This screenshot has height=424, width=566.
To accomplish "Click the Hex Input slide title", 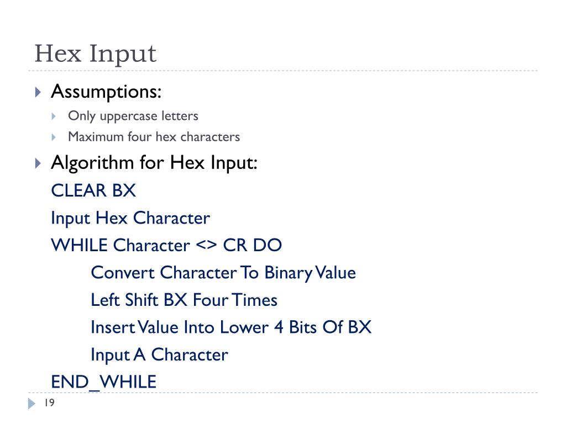I will [95, 54].
